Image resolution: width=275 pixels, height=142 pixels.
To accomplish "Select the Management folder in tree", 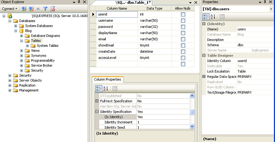I will (x=29, y=91).
